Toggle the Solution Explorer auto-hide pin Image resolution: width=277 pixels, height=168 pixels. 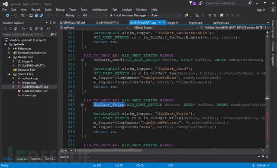(51, 23)
